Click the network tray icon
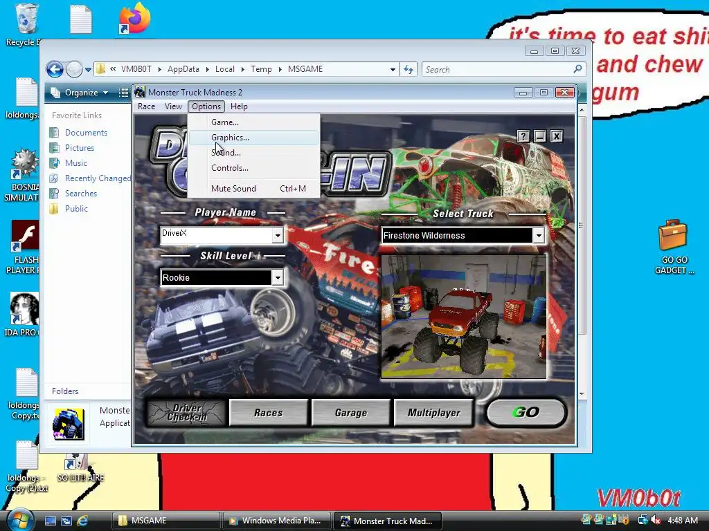This screenshot has width=709, height=531. 643,521
